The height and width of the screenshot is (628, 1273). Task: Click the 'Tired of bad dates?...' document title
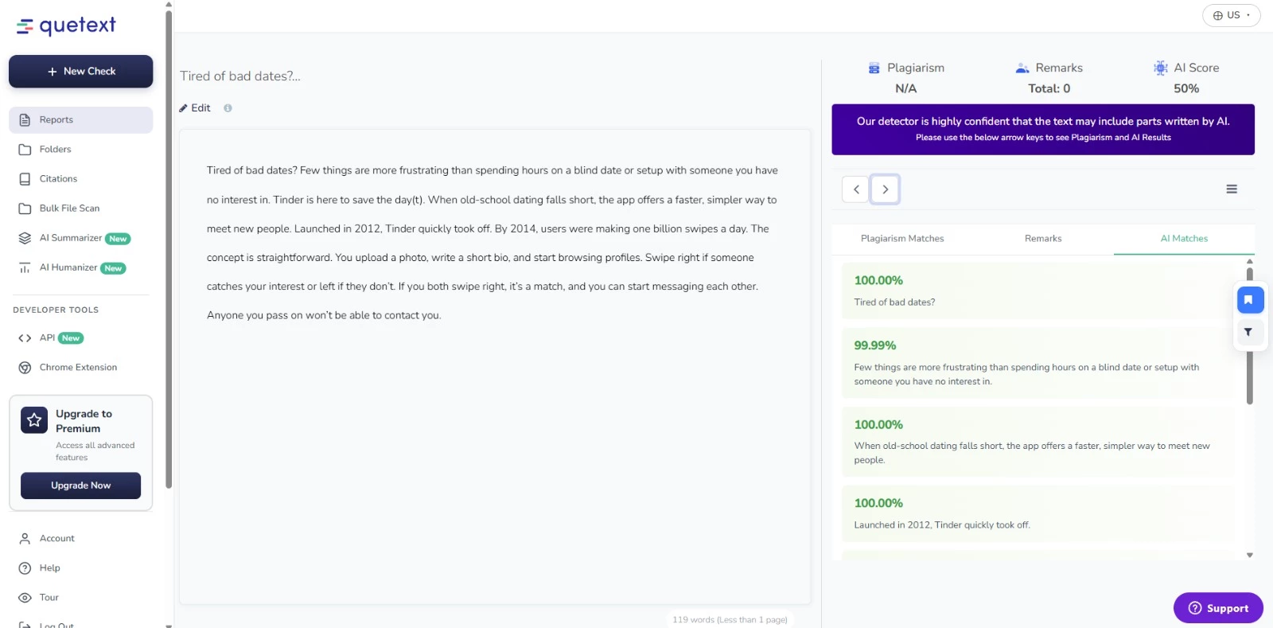[240, 76]
